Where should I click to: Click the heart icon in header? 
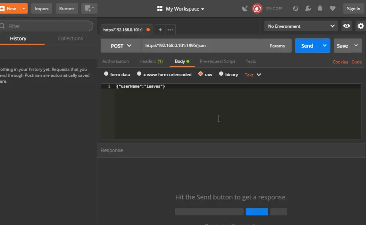pyautogui.click(x=333, y=9)
